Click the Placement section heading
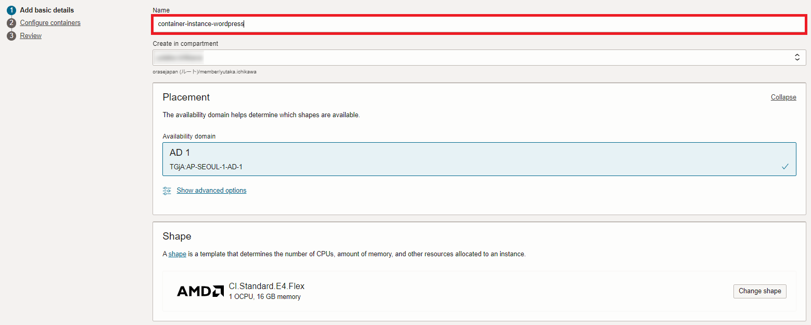Image resolution: width=811 pixels, height=325 pixels. tap(186, 97)
